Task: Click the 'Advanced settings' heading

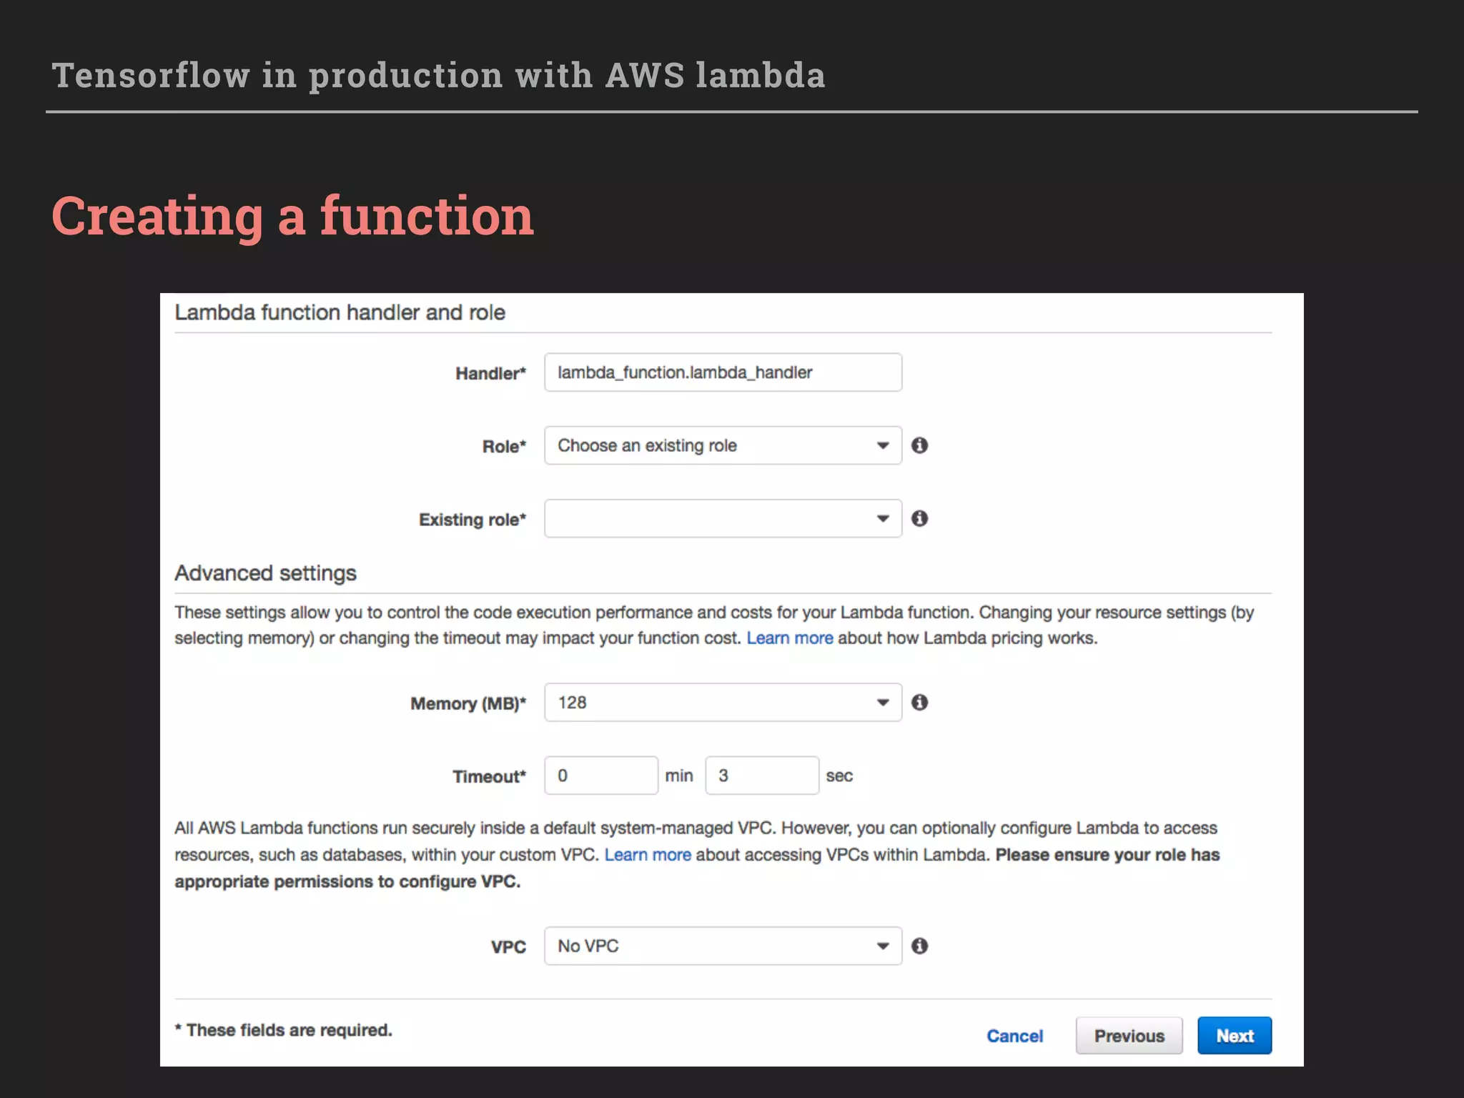Action: [265, 573]
